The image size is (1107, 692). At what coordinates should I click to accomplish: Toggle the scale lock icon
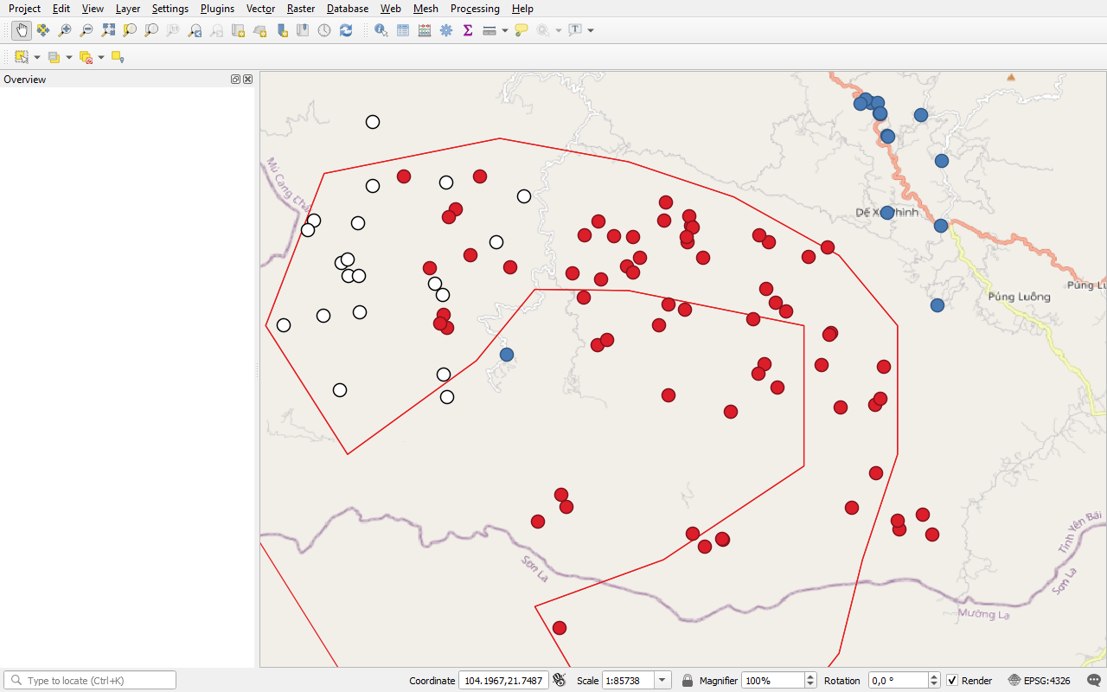pyautogui.click(x=688, y=681)
